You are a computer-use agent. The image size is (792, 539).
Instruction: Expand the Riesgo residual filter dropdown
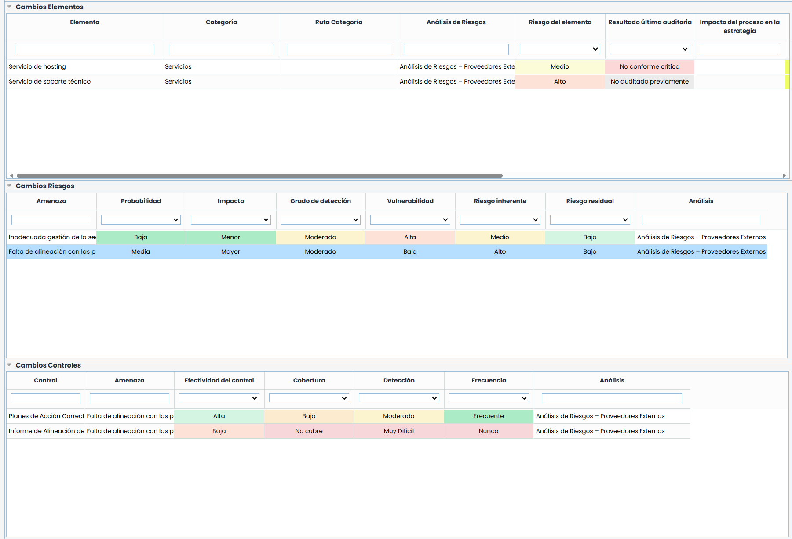tap(590, 219)
